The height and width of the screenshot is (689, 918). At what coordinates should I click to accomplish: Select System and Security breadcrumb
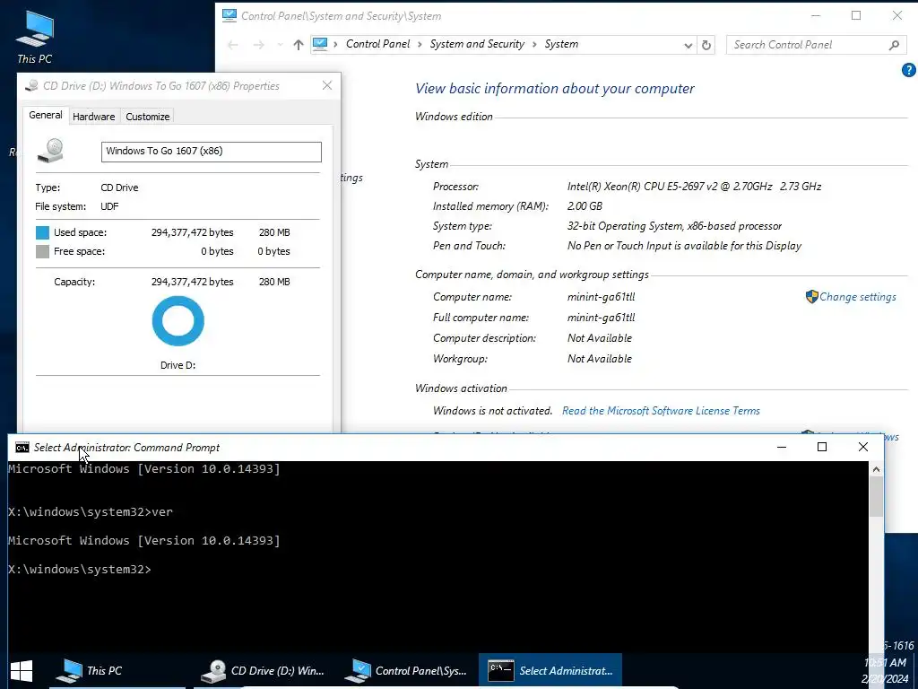477,44
